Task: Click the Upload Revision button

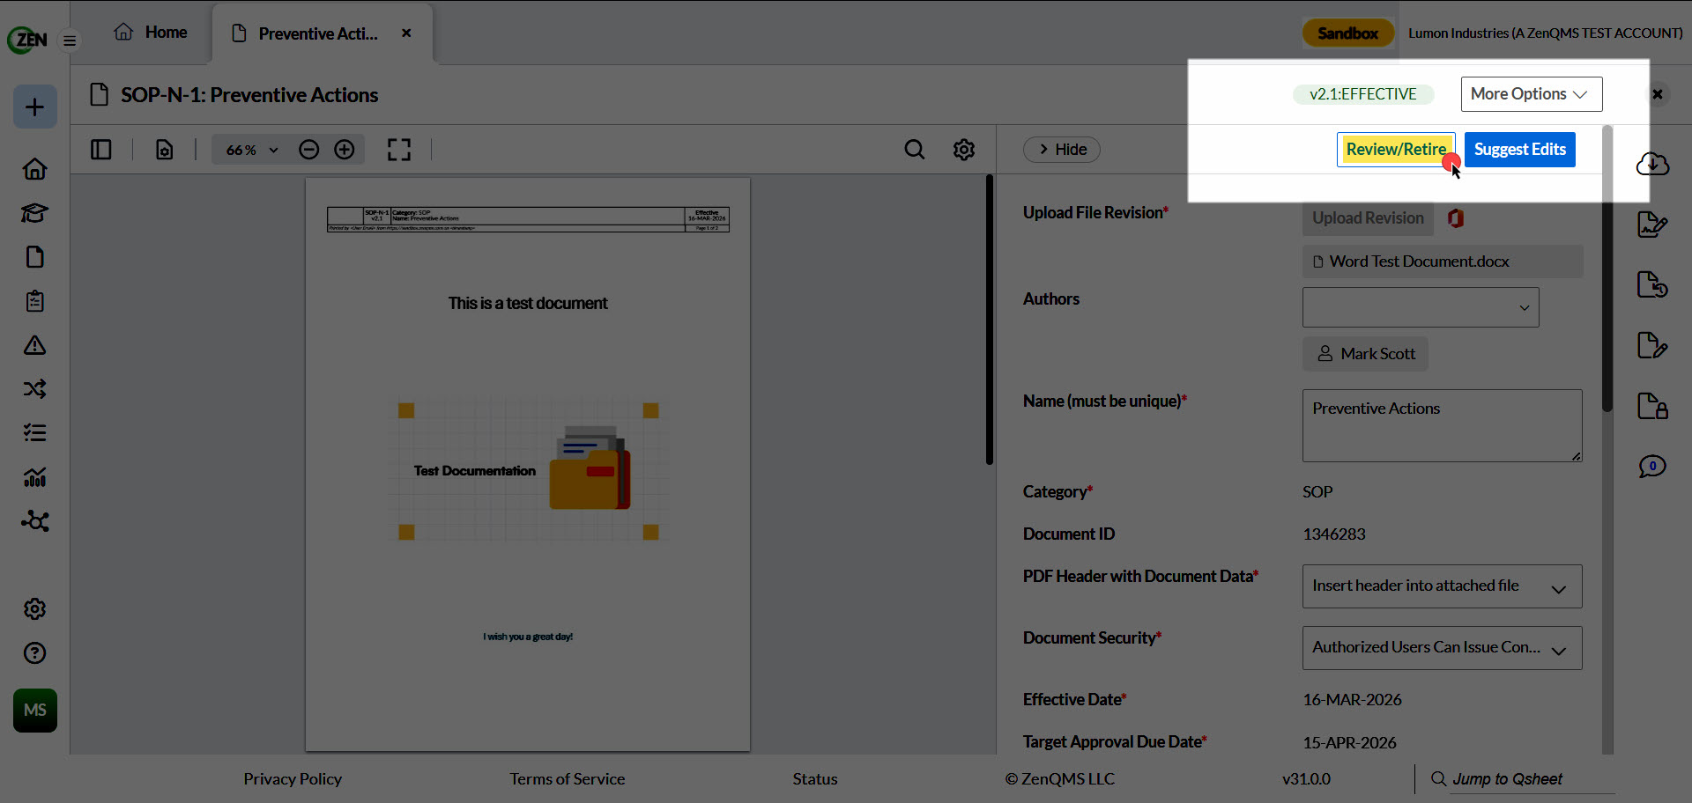Action: (x=1368, y=218)
